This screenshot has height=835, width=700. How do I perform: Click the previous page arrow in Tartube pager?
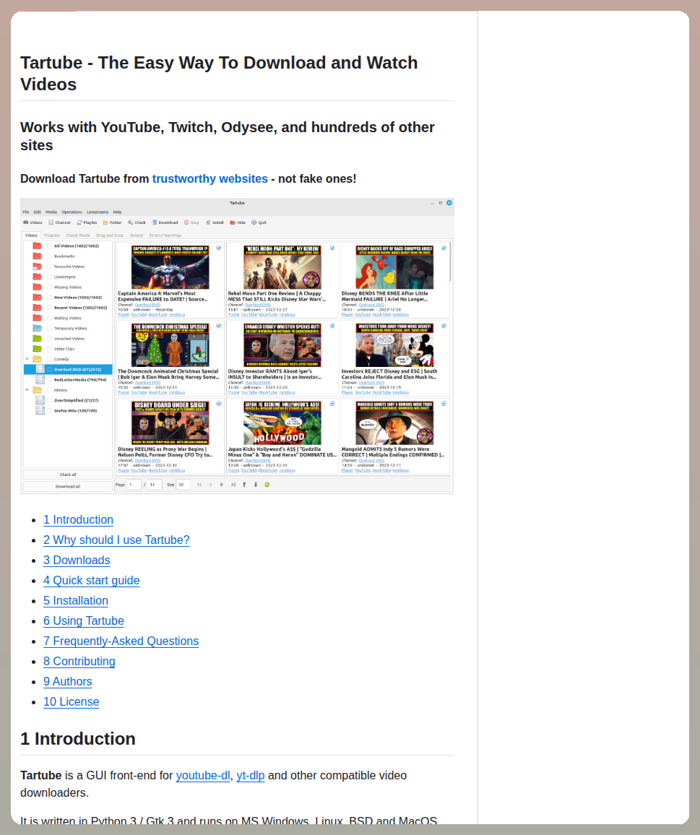pos(210,485)
